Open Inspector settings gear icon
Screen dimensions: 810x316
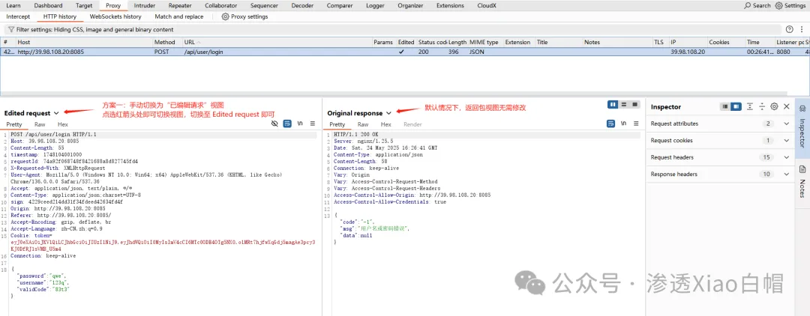point(774,107)
